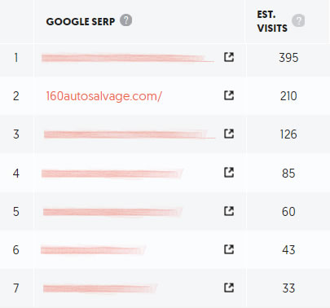Image resolution: width=330 pixels, height=308 pixels.
Task: Open external link icon beside 160autosalvage.com
Action: (x=229, y=95)
